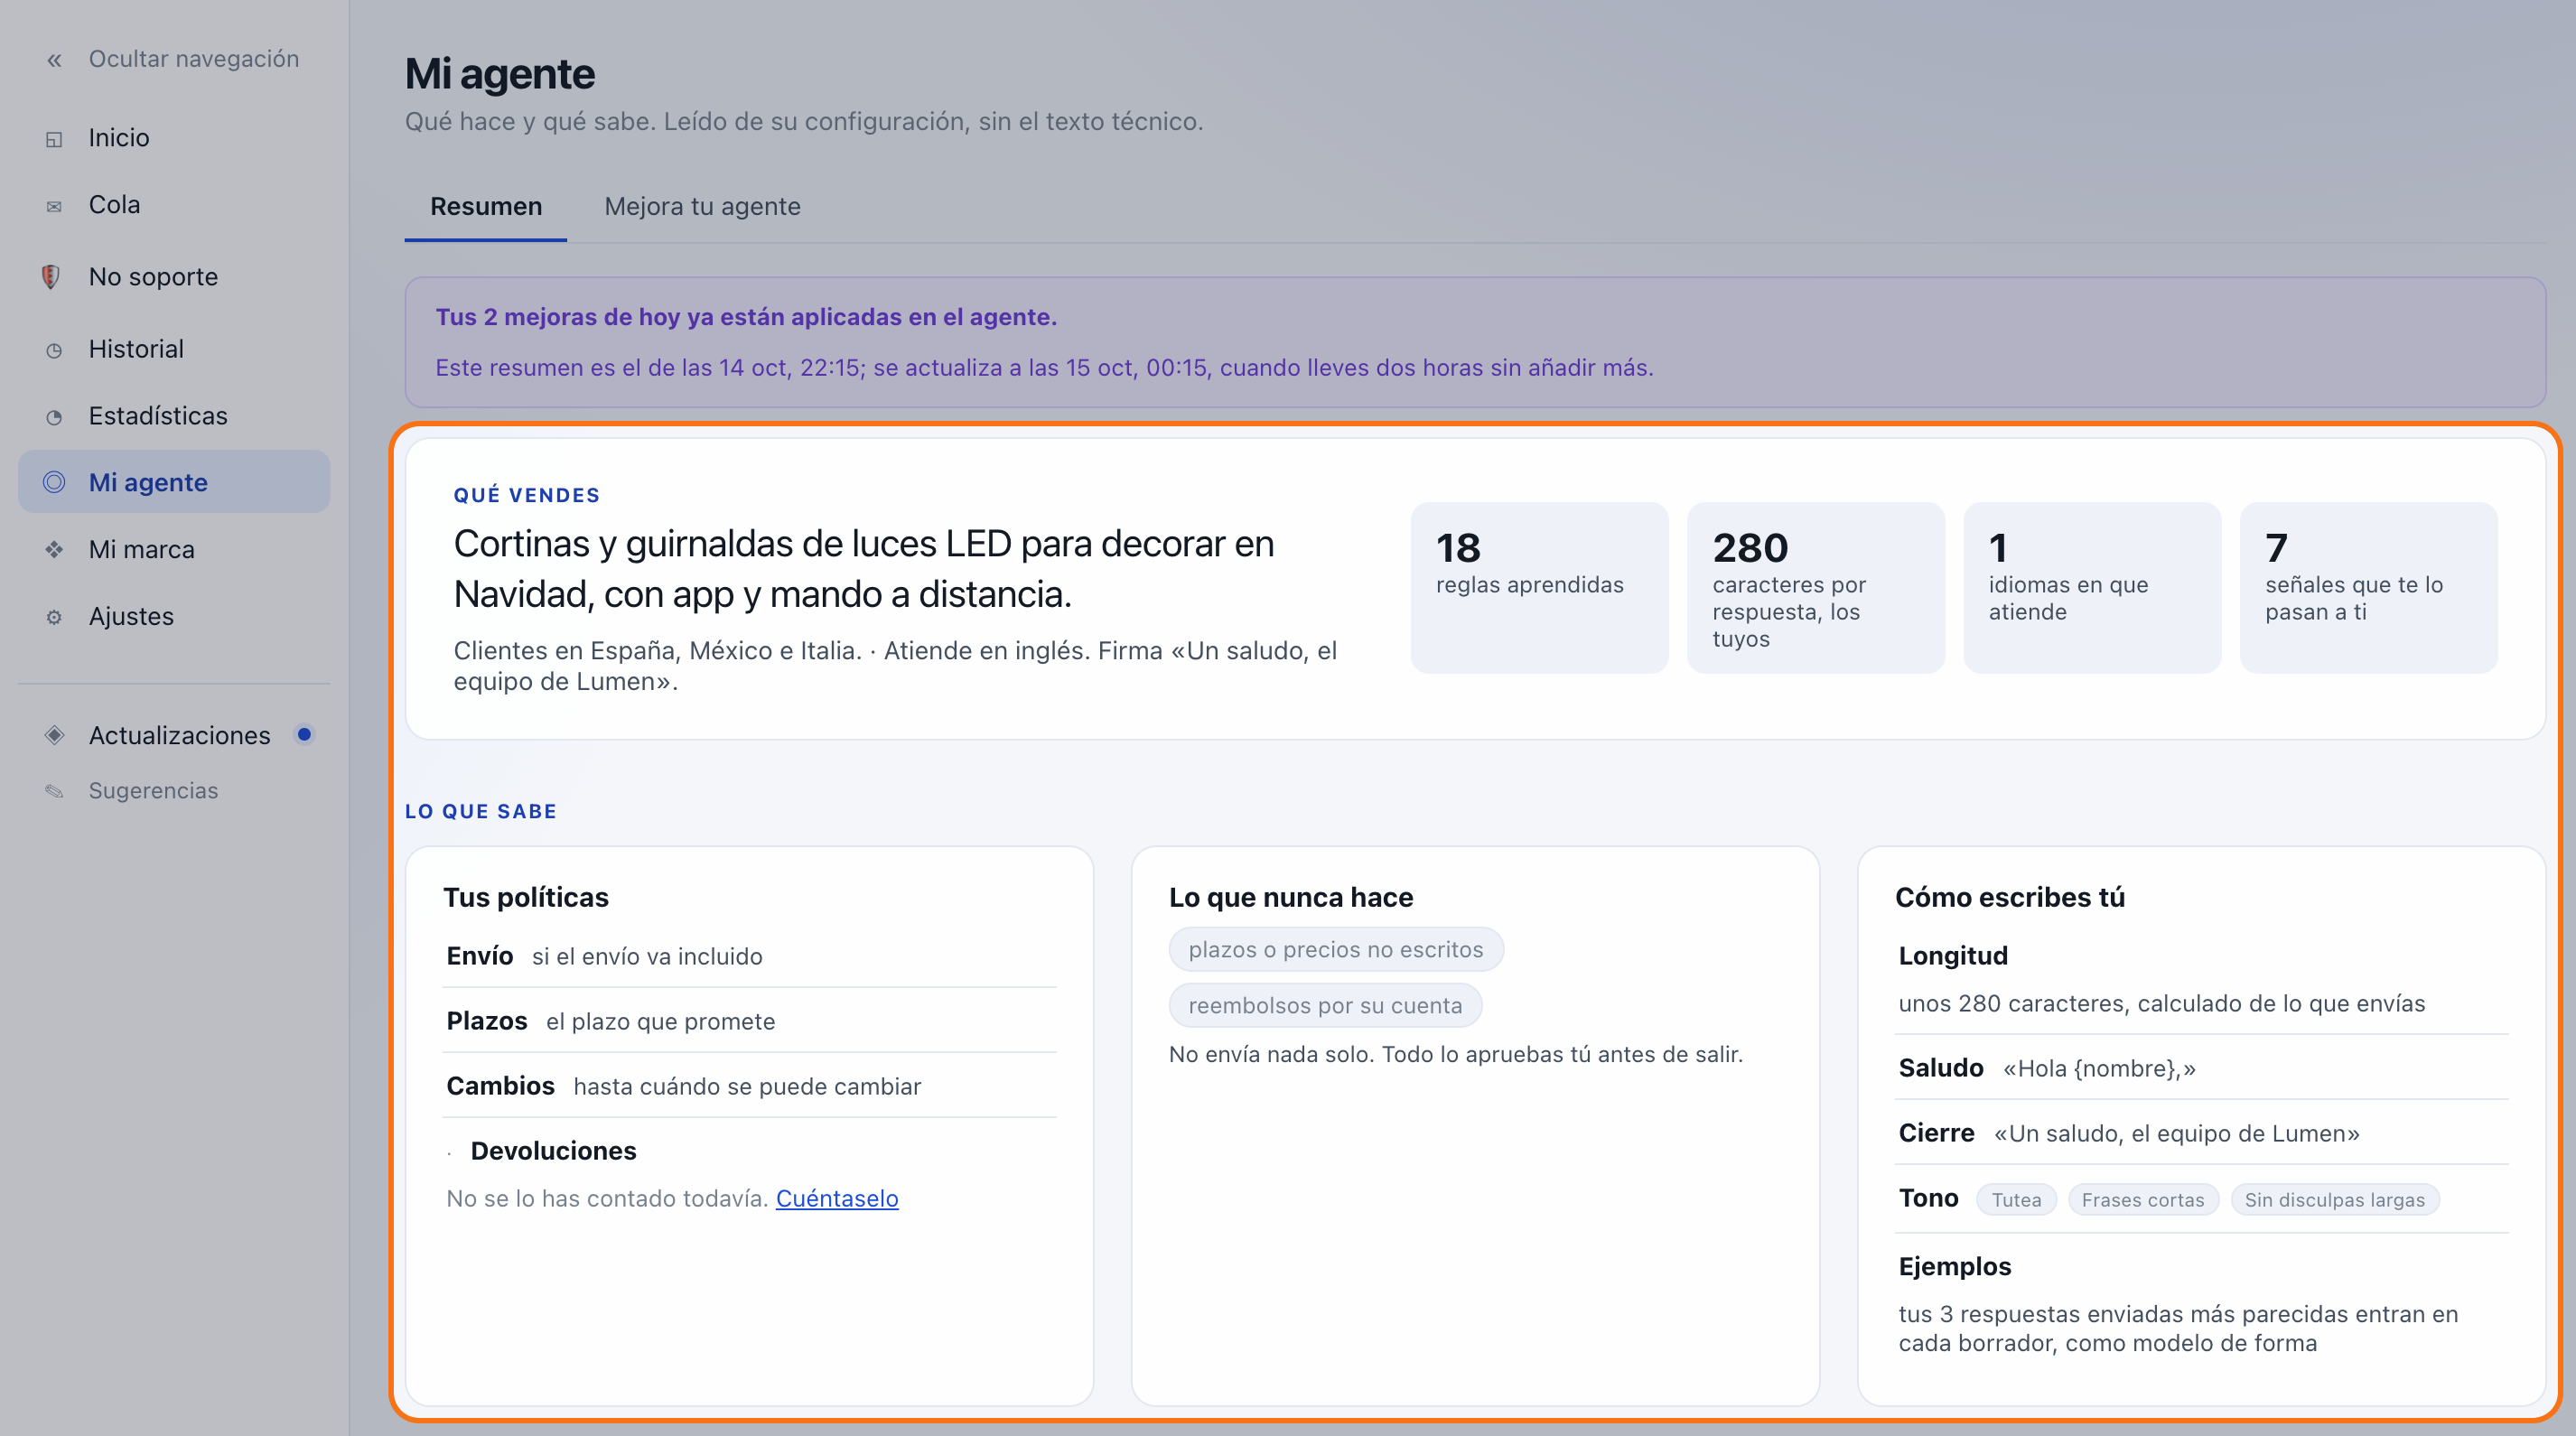Click the Saludo «Hola {nombre},» row
The width and height of the screenshot is (2576, 1436).
tap(2201, 1068)
